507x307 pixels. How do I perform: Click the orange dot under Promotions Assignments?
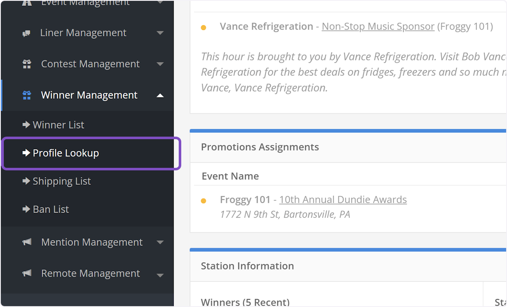[204, 201]
